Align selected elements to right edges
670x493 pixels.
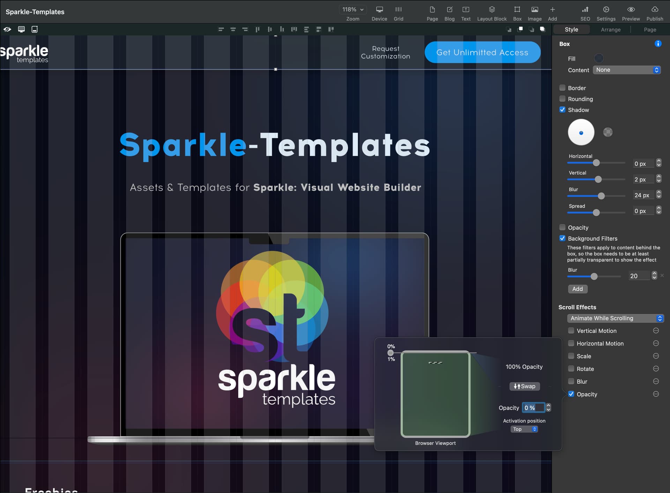pyautogui.click(x=245, y=29)
